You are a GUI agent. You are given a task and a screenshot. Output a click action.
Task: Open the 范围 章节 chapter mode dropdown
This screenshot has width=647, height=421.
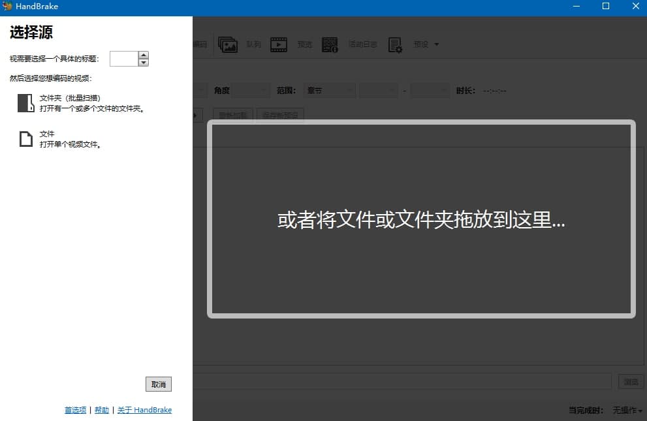point(329,90)
